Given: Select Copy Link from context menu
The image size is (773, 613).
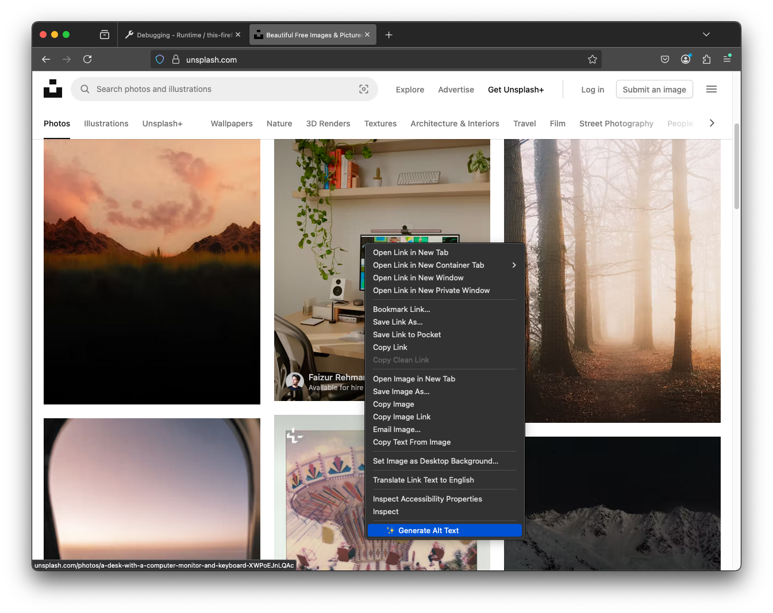Looking at the screenshot, I should point(445,347).
